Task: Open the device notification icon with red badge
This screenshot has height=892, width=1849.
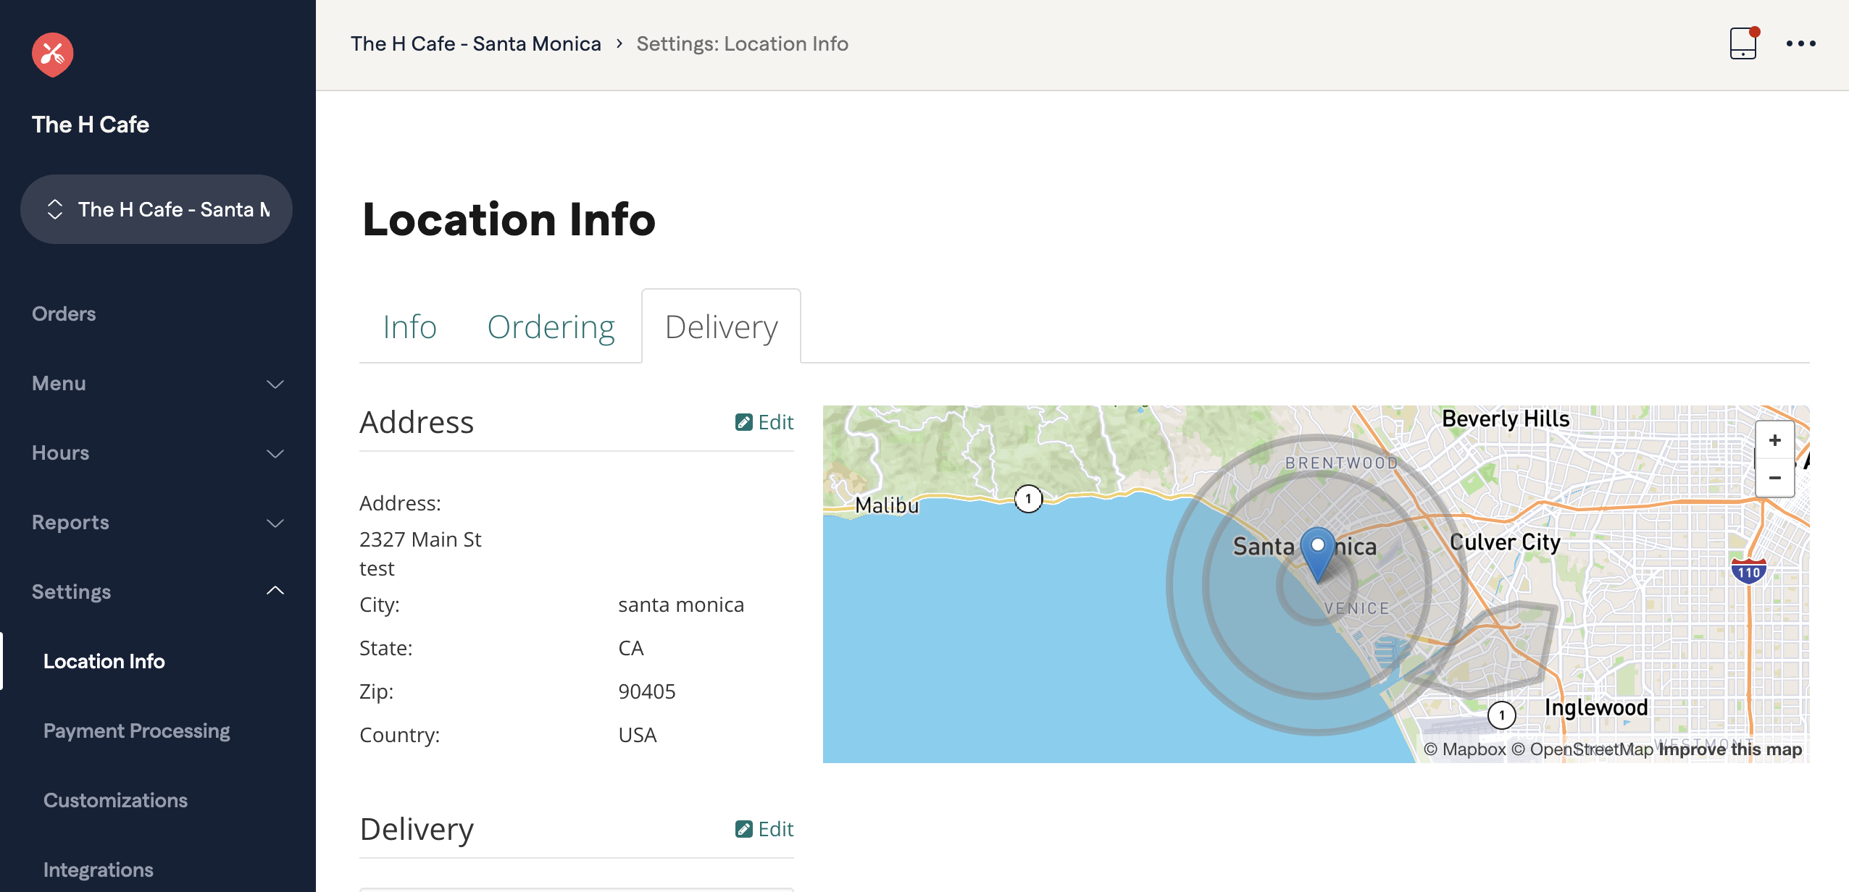Action: tap(1742, 43)
